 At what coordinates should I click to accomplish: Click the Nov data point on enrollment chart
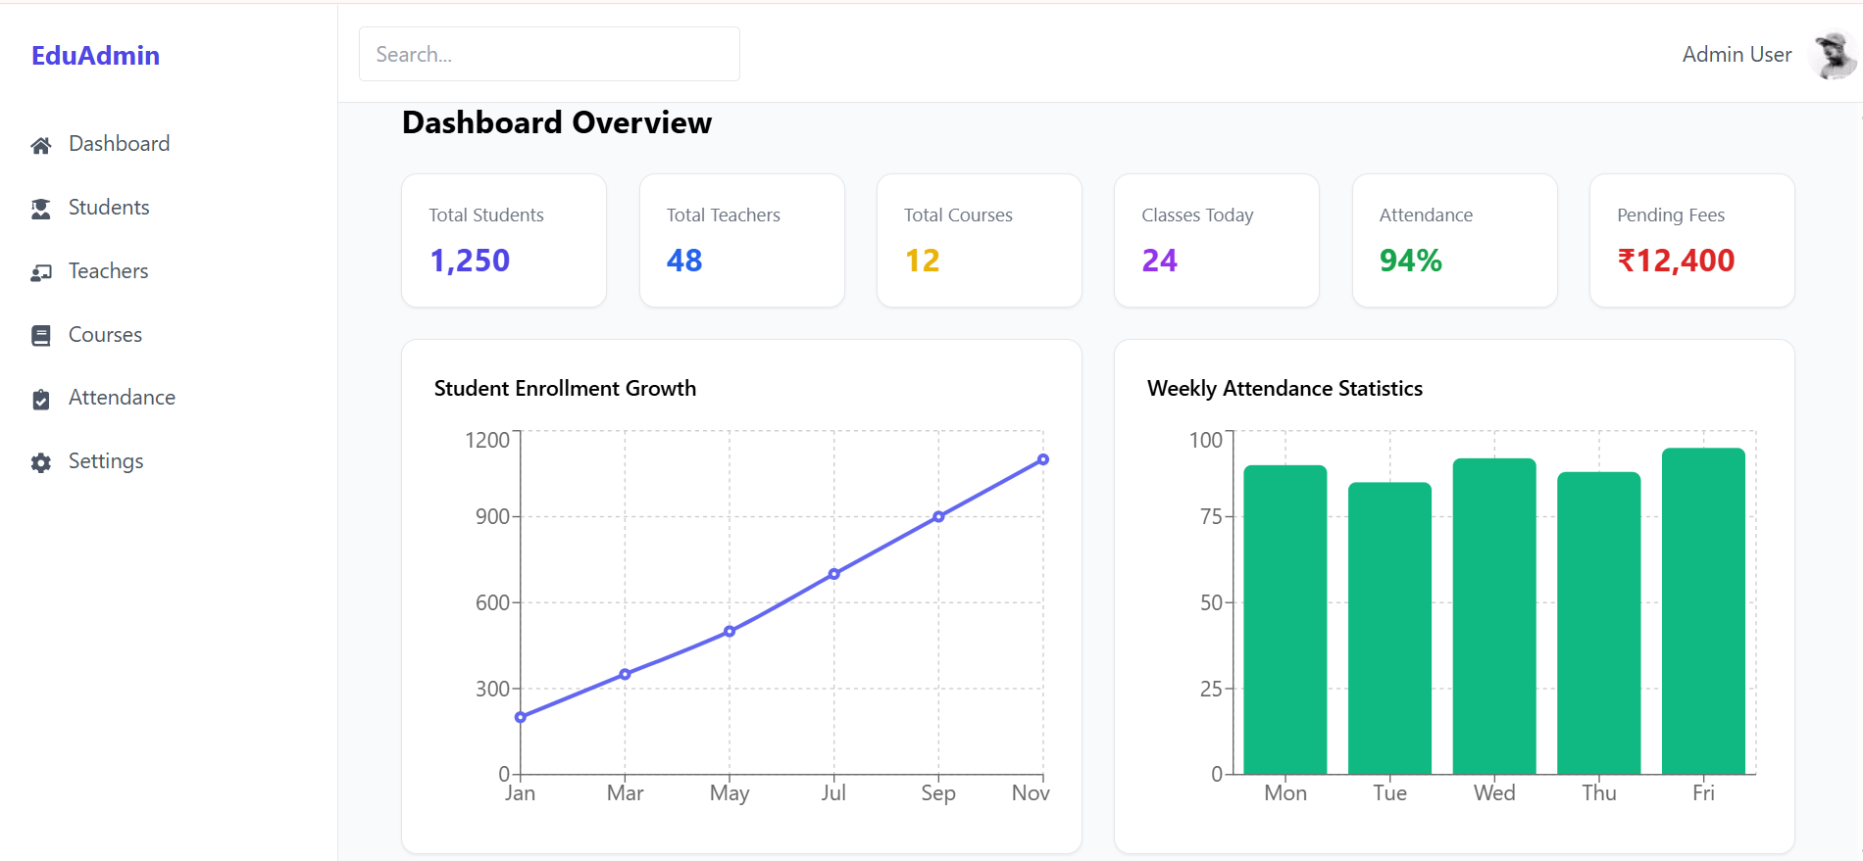click(1043, 459)
